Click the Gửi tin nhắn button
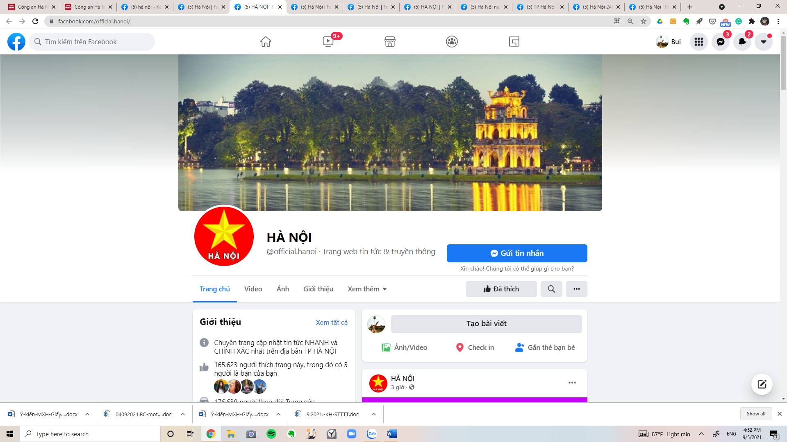787x442 pixels. [517, 253]
